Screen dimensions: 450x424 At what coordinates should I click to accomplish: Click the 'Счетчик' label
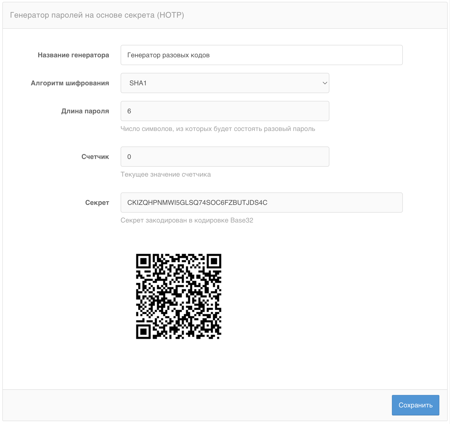pos(95,157)
